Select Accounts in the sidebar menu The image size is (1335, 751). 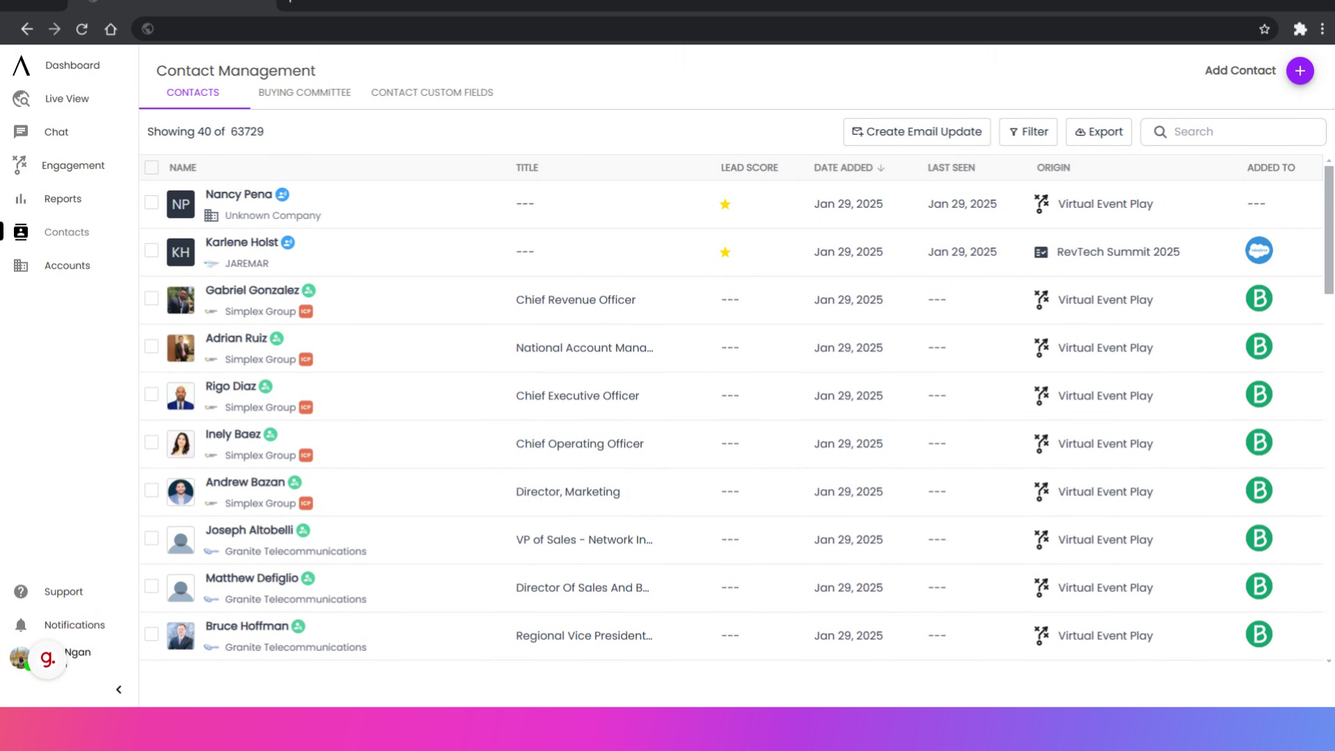(x=67, y=266)
